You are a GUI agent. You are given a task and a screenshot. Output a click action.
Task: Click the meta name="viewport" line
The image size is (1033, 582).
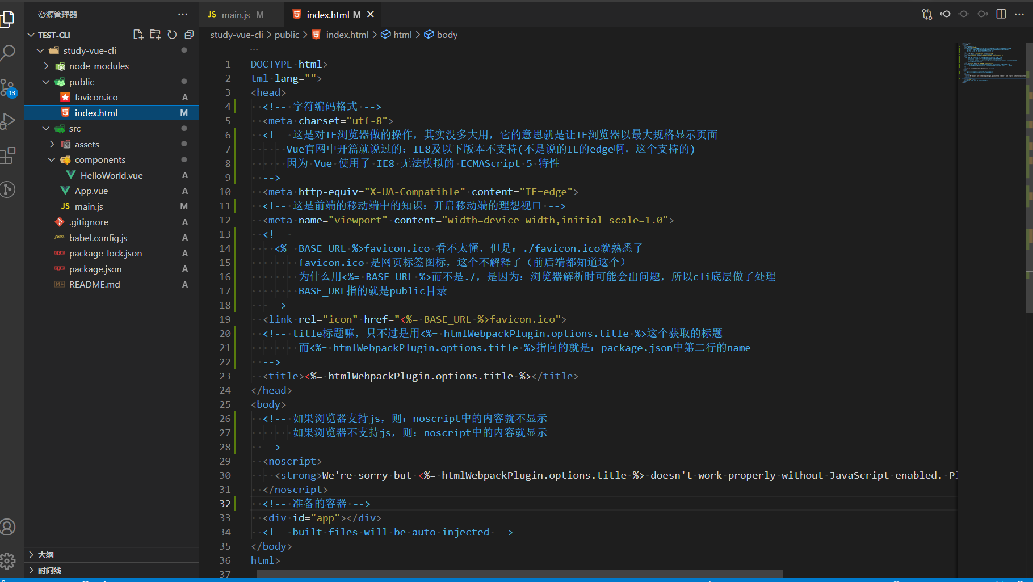468,220
